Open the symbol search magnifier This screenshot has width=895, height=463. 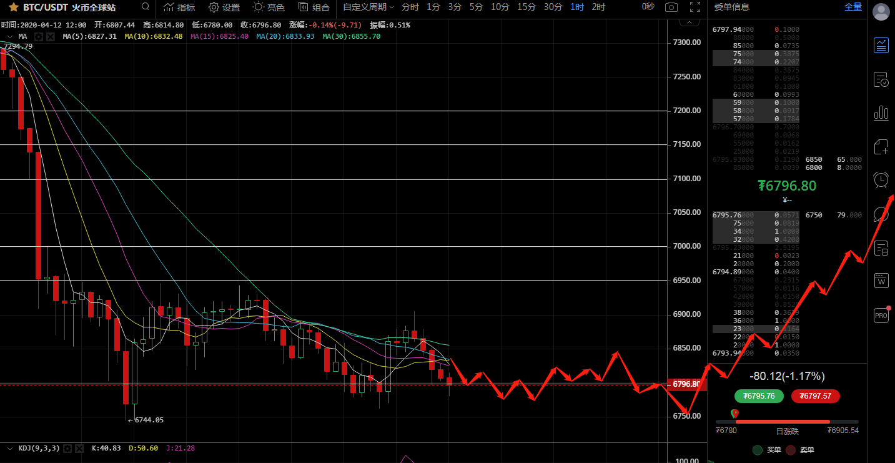(146, 7)
